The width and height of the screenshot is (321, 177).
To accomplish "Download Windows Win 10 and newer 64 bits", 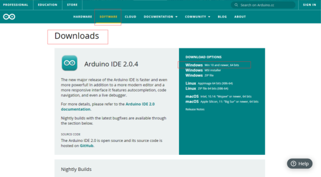I will pyautogui.click(x=212, y=65).
